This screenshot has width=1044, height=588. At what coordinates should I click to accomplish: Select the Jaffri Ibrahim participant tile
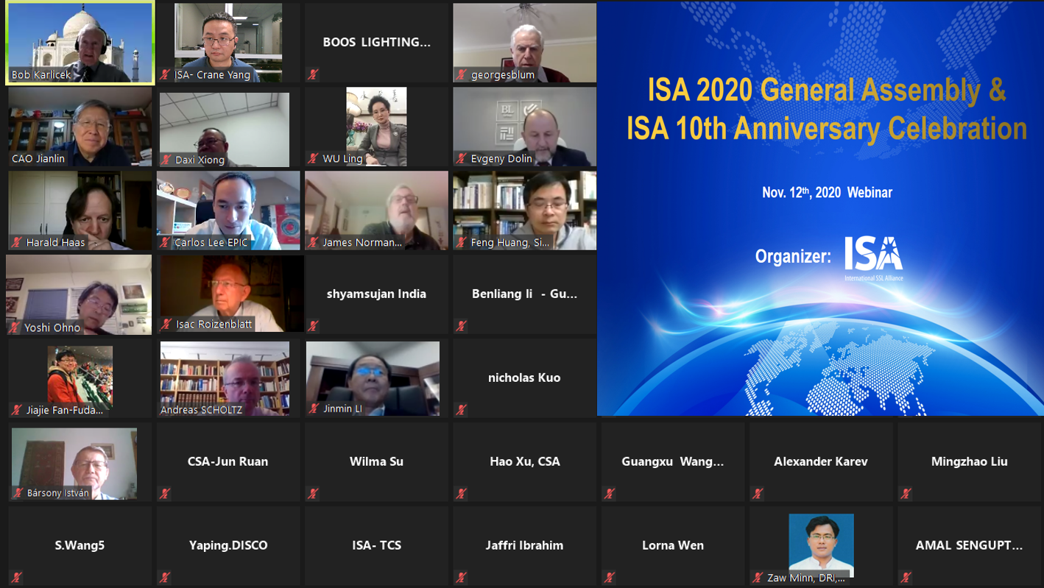tap(524, 545)
